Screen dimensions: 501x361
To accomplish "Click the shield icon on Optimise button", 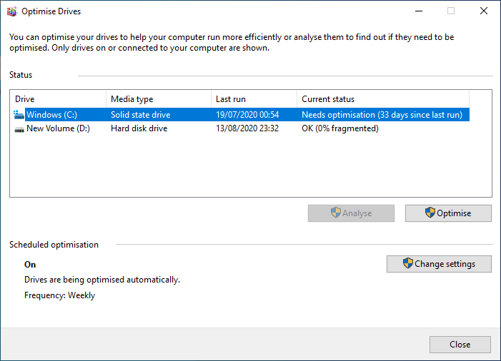I will coord(430,213).
